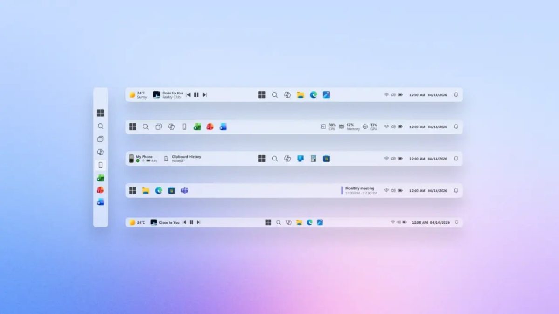Open Photos app on the Sunny weather taskbar
The image size is (559, 314).
(327, 95)
